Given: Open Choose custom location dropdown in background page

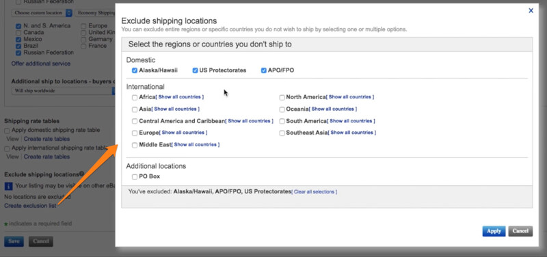Looking at the screenshot, I should click(x=42, y=13).
